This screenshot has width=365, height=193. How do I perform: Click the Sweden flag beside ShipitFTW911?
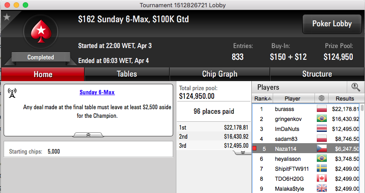[x=322, y=169]
